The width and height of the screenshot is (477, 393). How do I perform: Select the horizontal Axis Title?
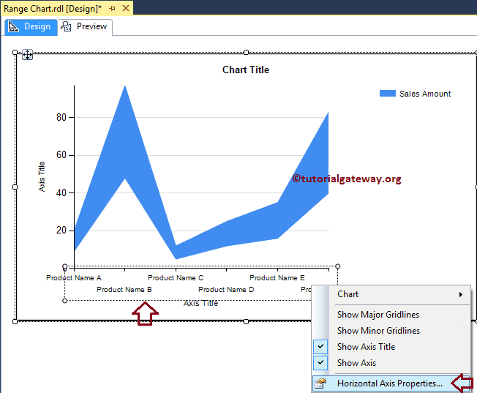[x=200, y=303]
